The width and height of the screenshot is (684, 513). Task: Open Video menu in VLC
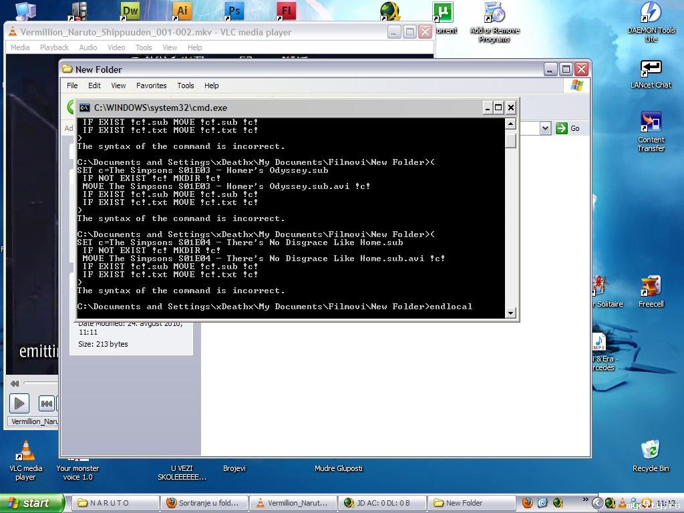[x=116, y=47]
